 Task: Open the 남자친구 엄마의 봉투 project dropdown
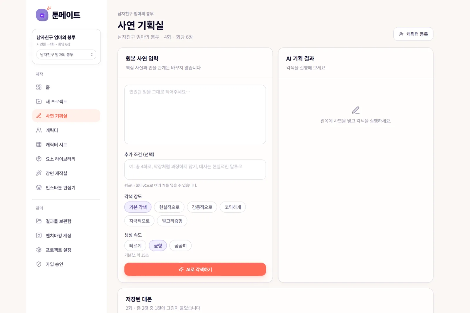point(66,55)
